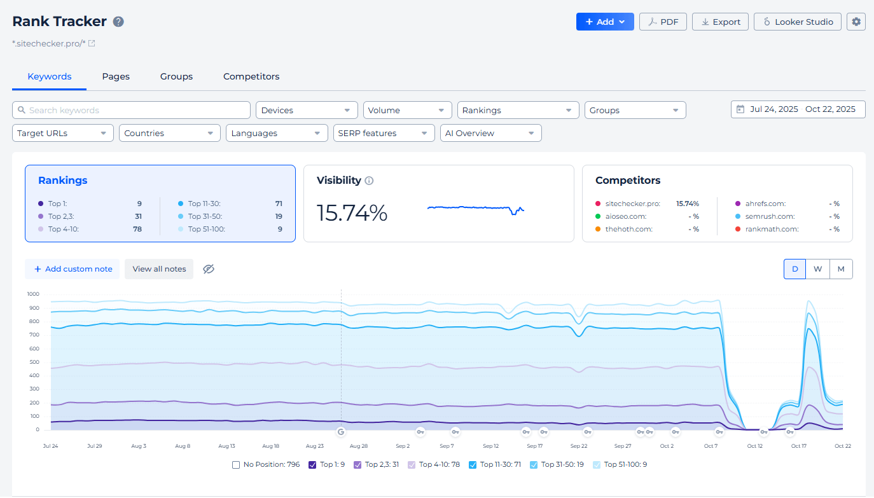Switch to the Competitors tab
The height and width of the screenshot is (498, 874).
click(251, 76)
